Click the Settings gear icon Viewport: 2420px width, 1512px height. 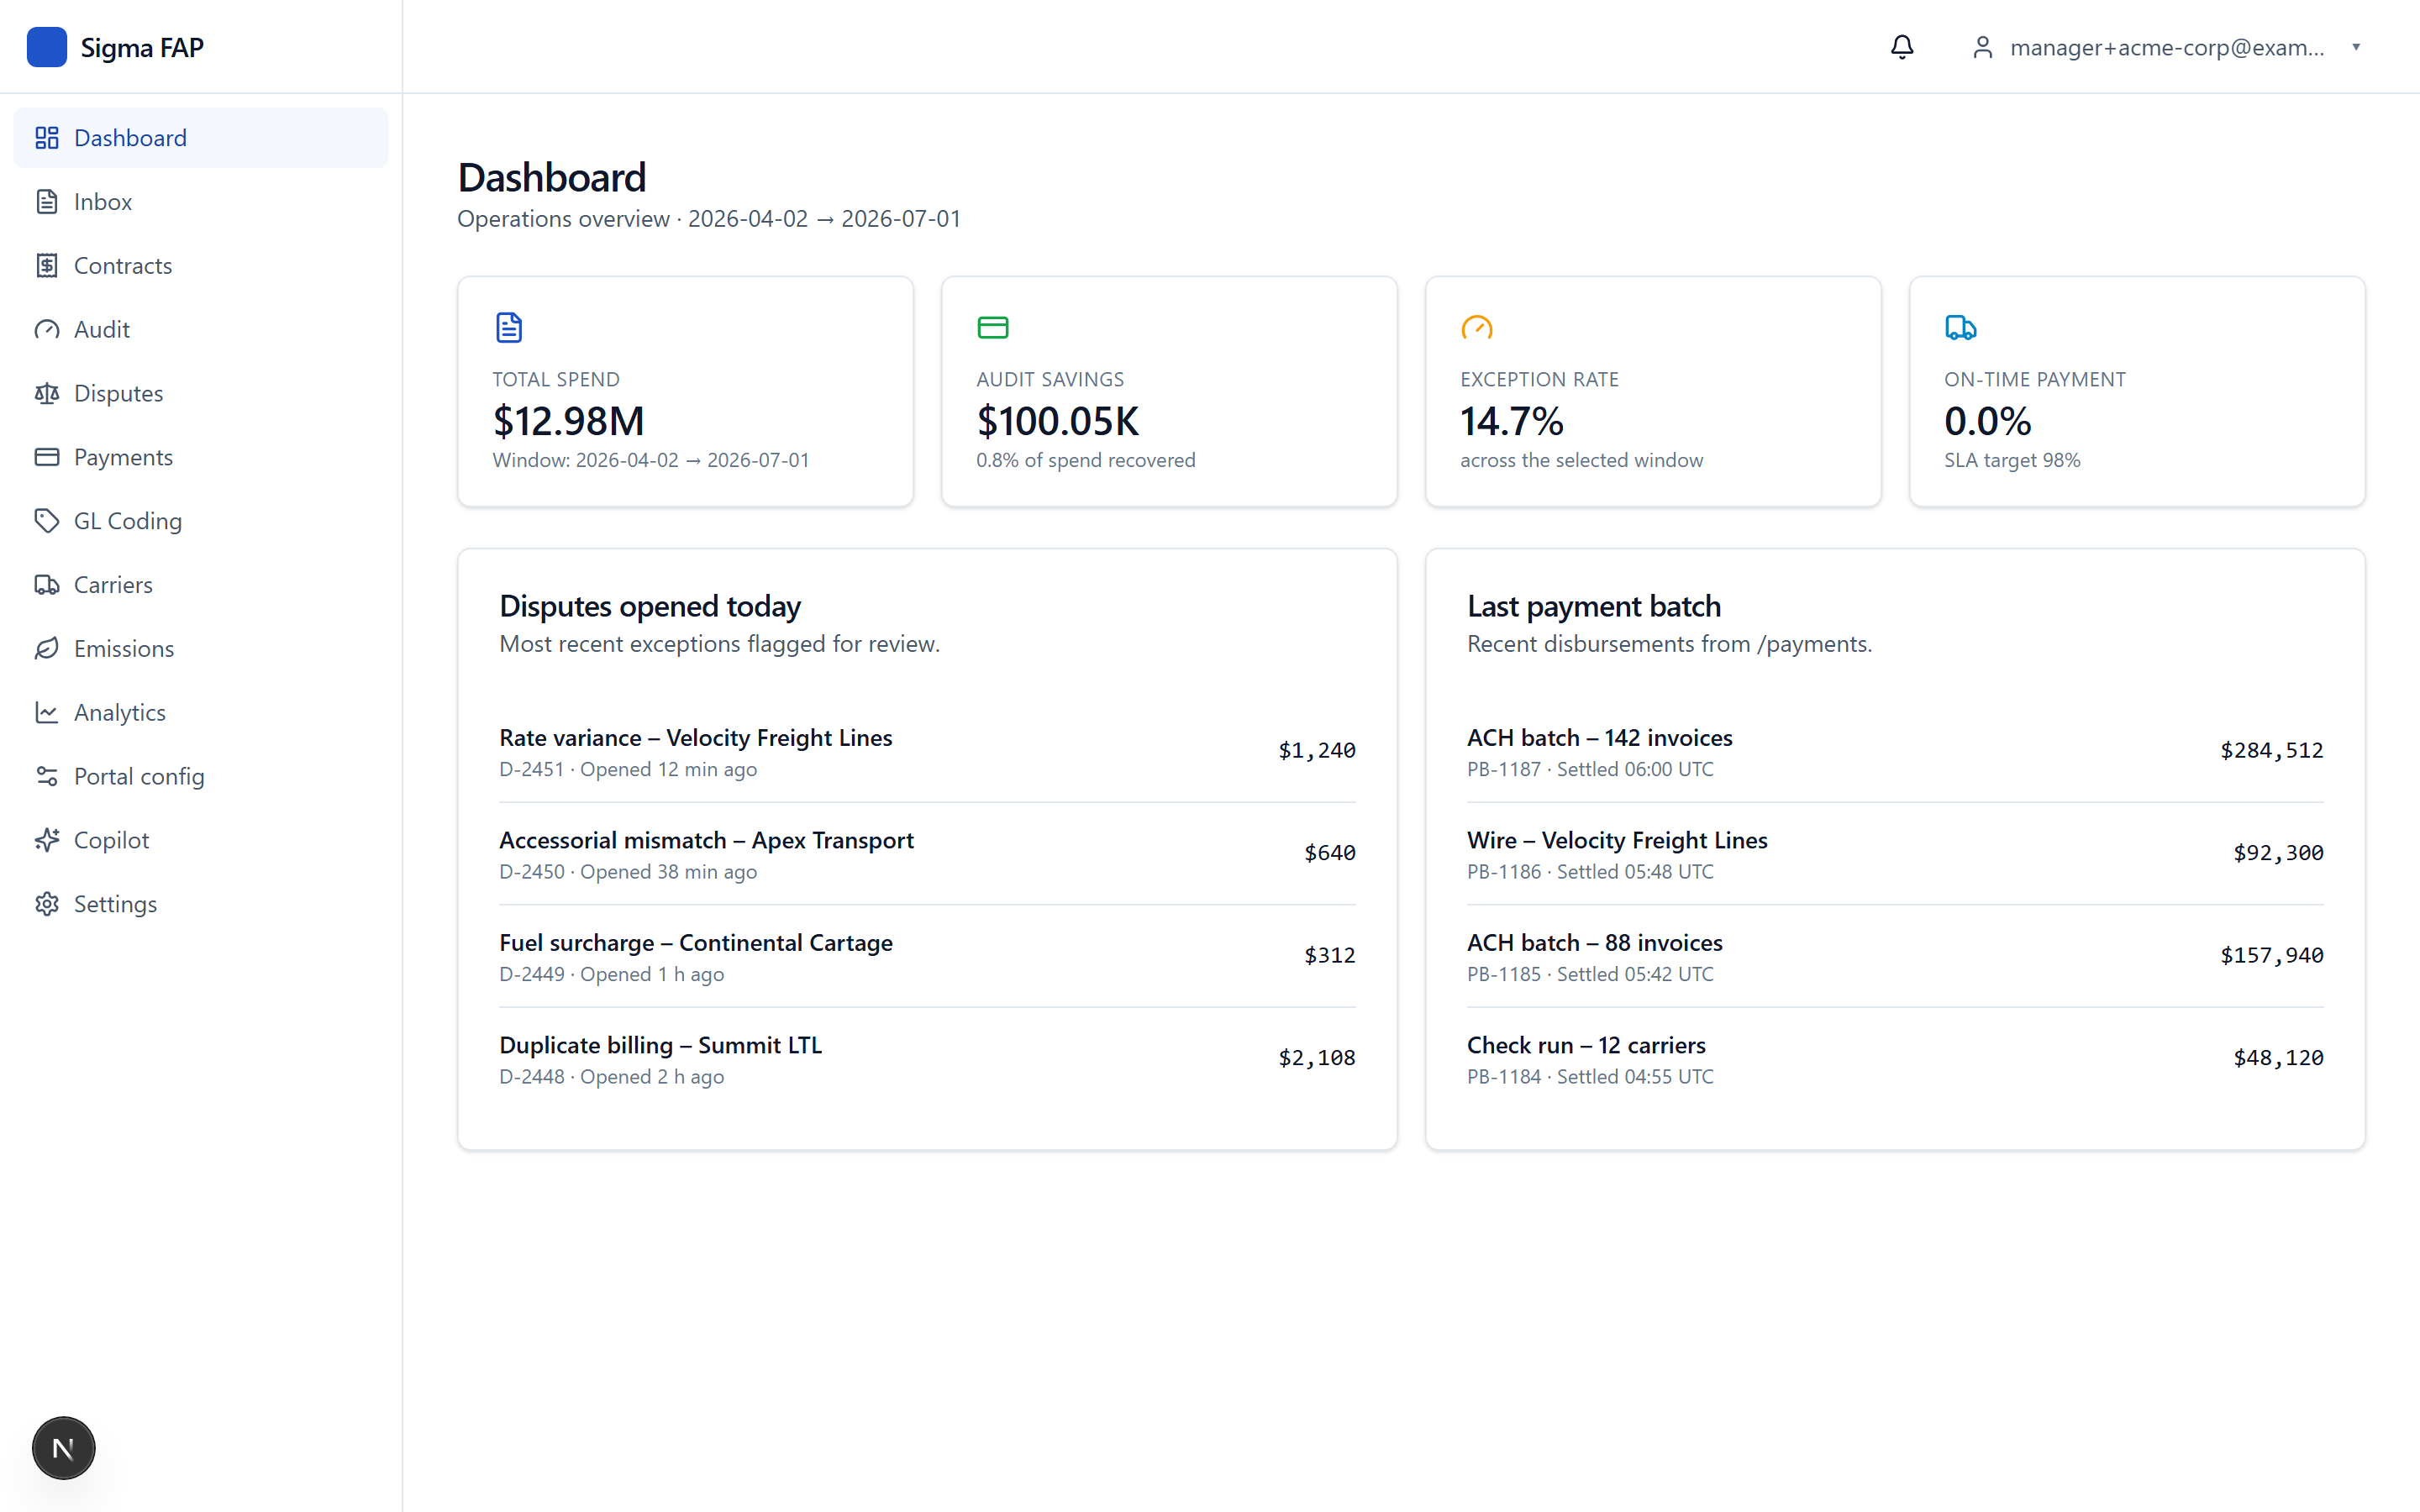(x=47, y=904)
